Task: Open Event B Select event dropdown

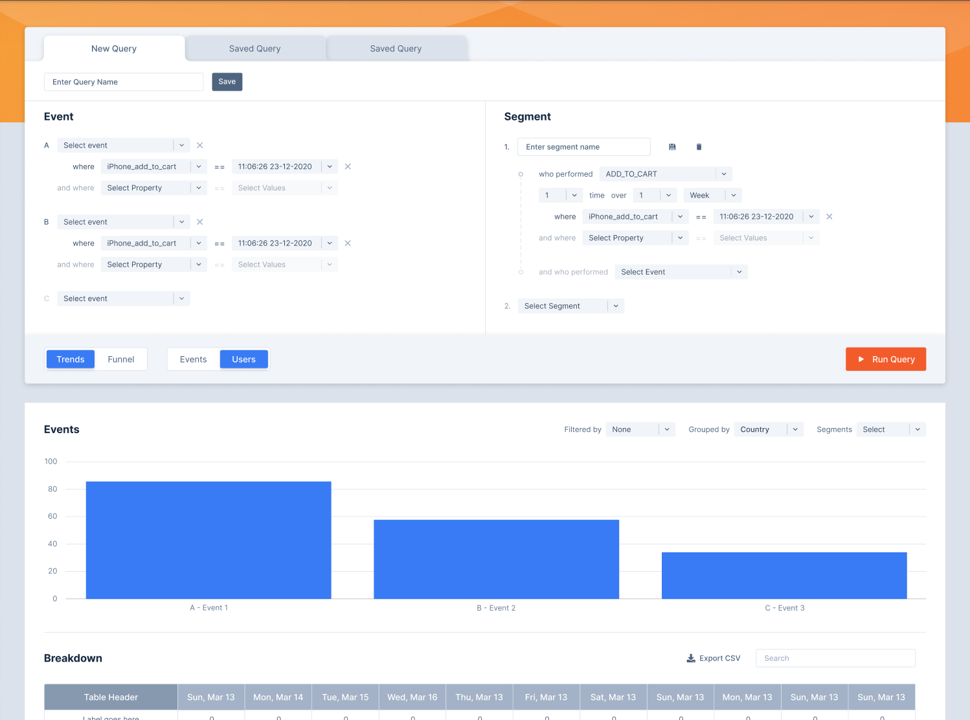Action: (x=124, y=222)
